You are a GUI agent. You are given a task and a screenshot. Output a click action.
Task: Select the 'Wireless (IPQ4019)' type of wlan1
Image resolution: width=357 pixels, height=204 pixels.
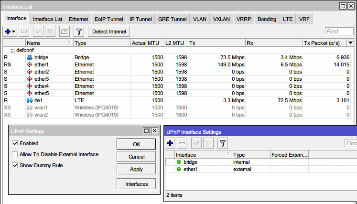[97, 107]
